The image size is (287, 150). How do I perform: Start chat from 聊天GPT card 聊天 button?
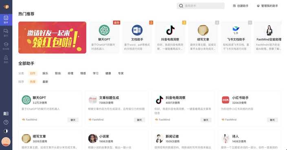(x=73, y=120)
